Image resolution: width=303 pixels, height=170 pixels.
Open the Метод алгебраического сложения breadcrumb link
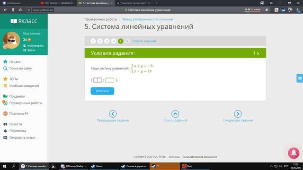147,19
